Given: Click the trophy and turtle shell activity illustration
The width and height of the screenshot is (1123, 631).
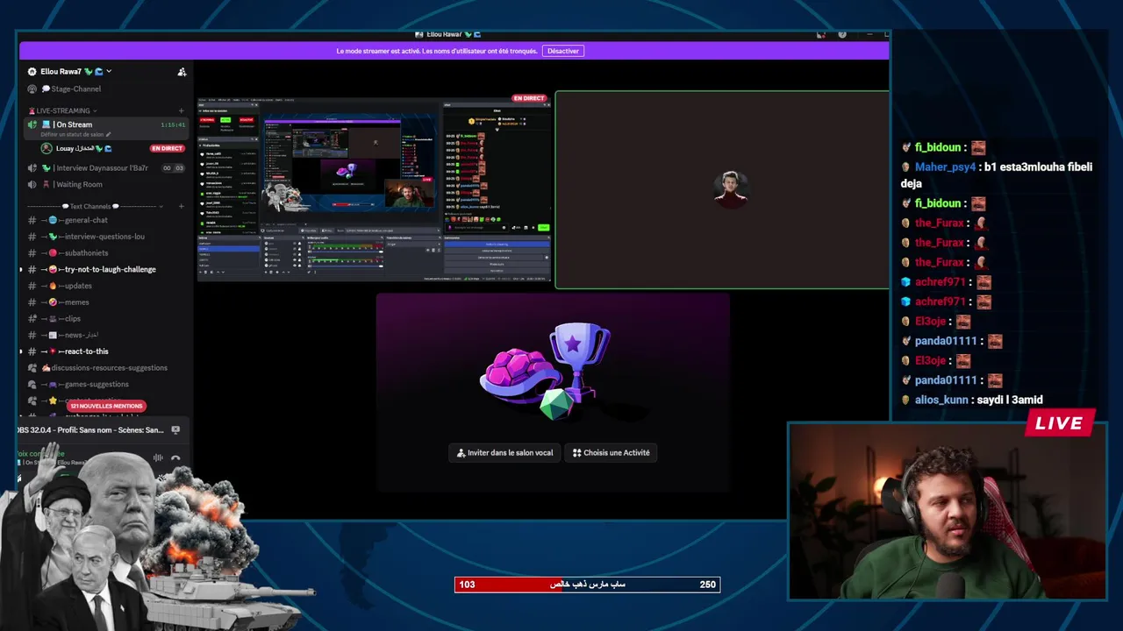Looking at the screenshot, I should (x=546, y=370).
